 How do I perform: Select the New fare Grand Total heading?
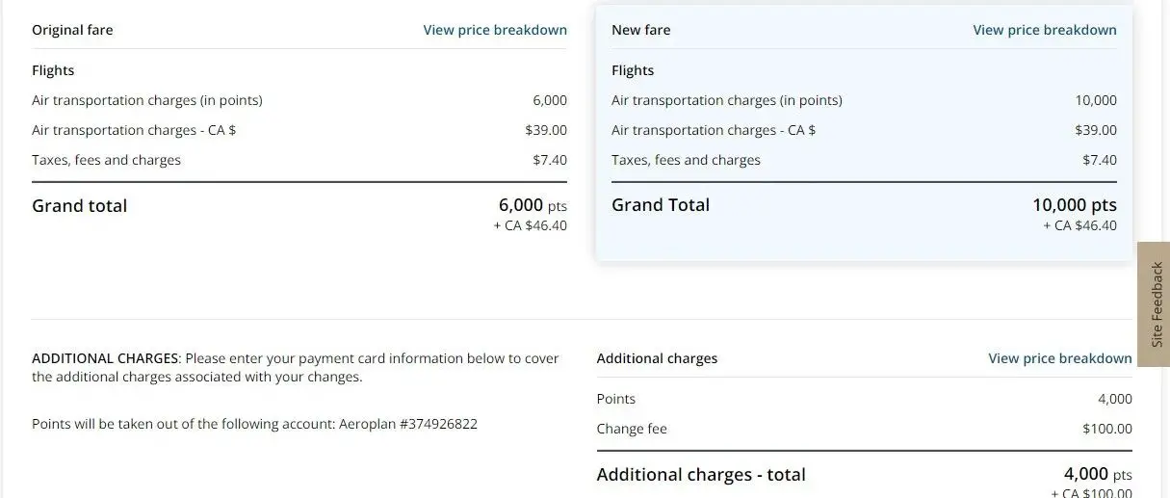661,205
